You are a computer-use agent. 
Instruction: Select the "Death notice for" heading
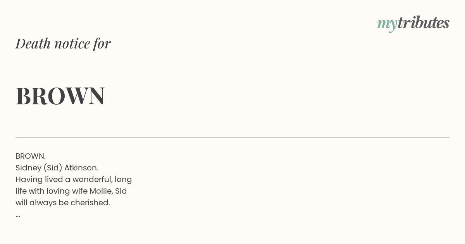63,43
